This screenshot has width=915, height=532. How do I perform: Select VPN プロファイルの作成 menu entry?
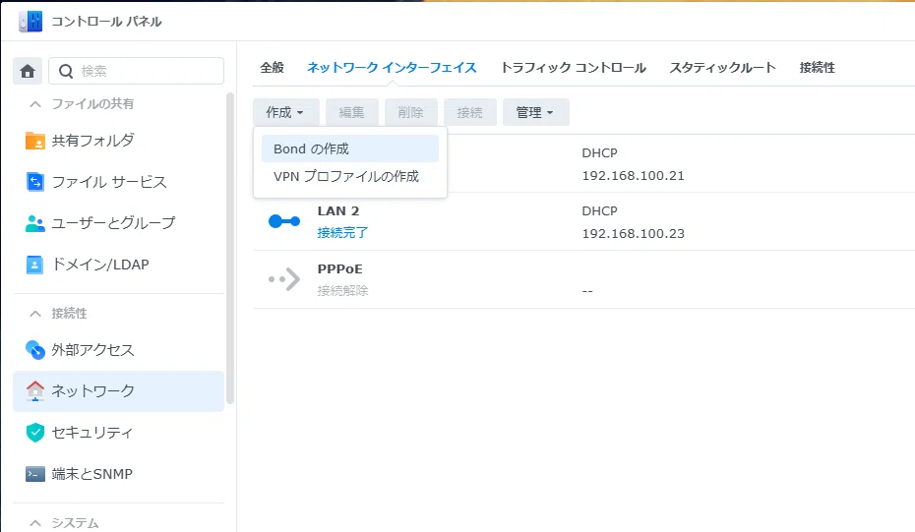[x=350, y=176]
